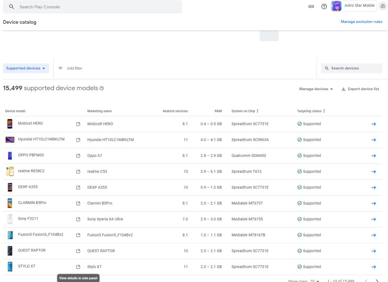Open side panel details for Mobicel HERO
The image size is (388, 282).
click(x=78, y=124)
